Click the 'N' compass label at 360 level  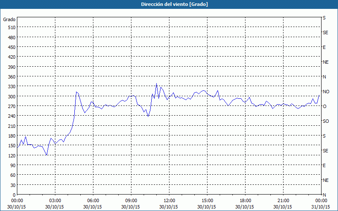[x=324, y=77]
